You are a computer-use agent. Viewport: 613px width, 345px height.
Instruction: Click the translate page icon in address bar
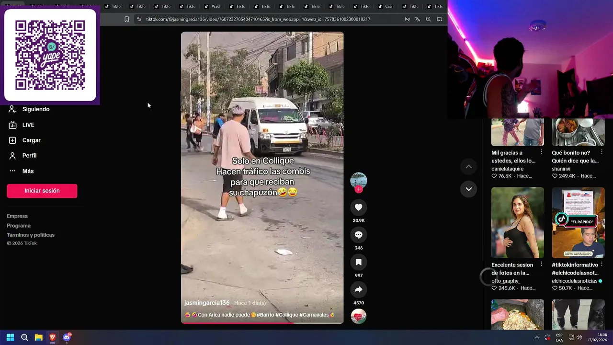tap(418, 19)
